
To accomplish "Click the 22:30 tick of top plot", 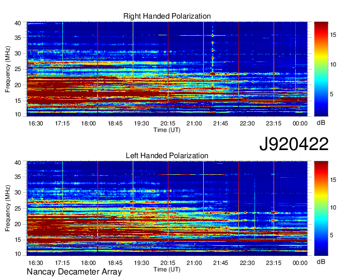I will click(247, 123).
